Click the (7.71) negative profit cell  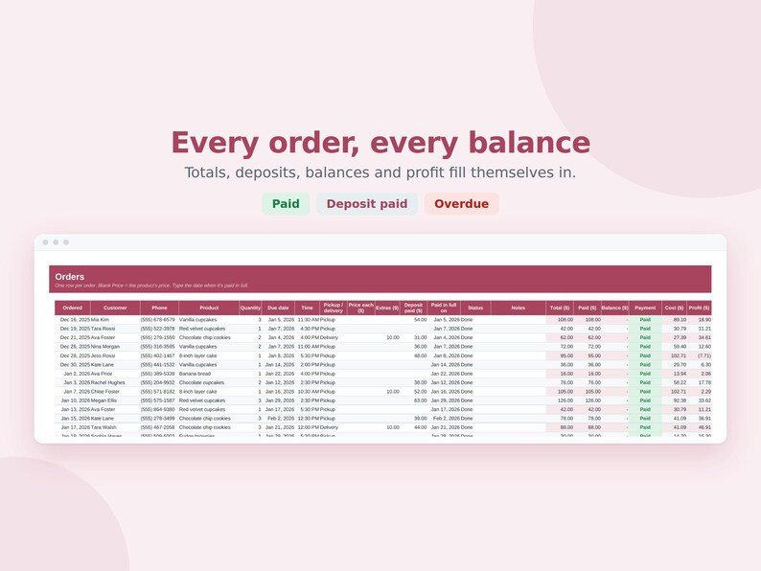click(704, 355)
